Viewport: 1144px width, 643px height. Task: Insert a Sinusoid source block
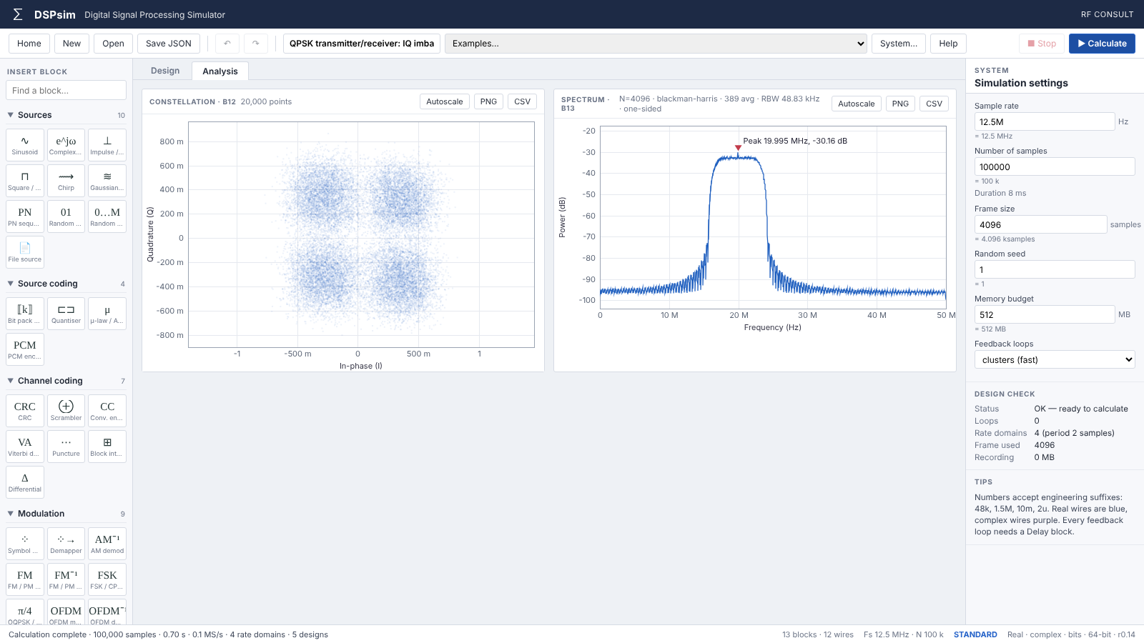pyautogui.click(x=25, y=145)
